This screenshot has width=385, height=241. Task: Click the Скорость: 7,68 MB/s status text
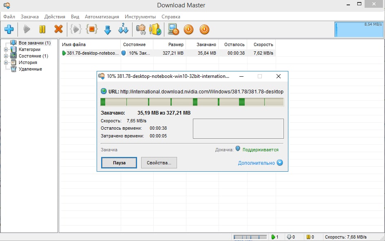[x=346, y=237]
